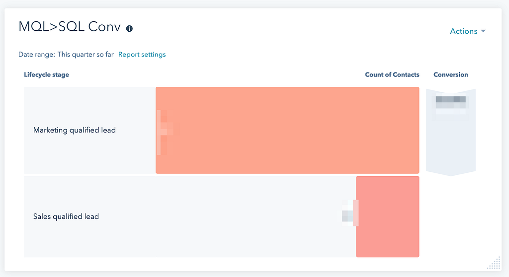The width and height of the screenshot is (509, 277).
Task: Click the info icon beside MQL>SQL Conv
Action: pyautogui.click(x=129, y=28)
